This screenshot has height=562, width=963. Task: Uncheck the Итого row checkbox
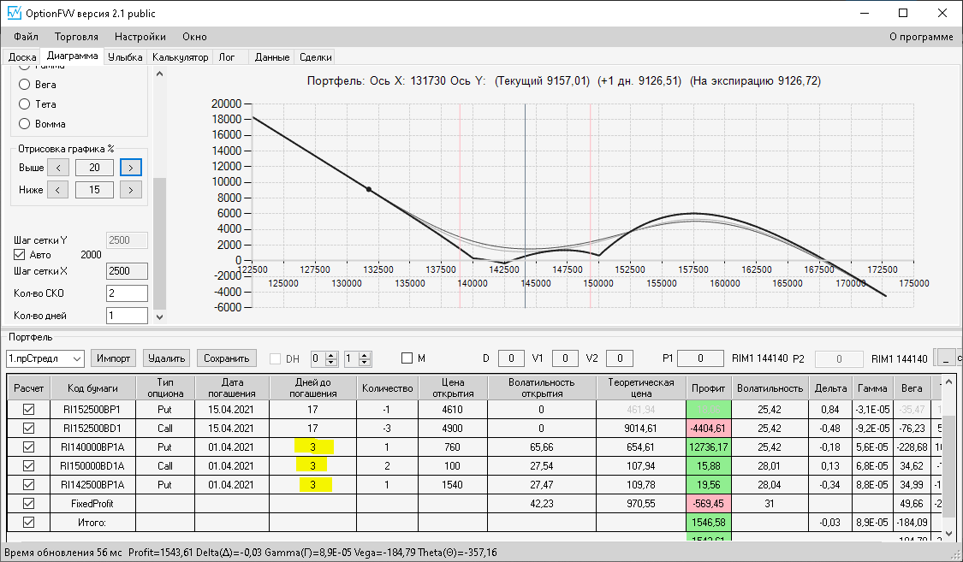click(28, 523)
